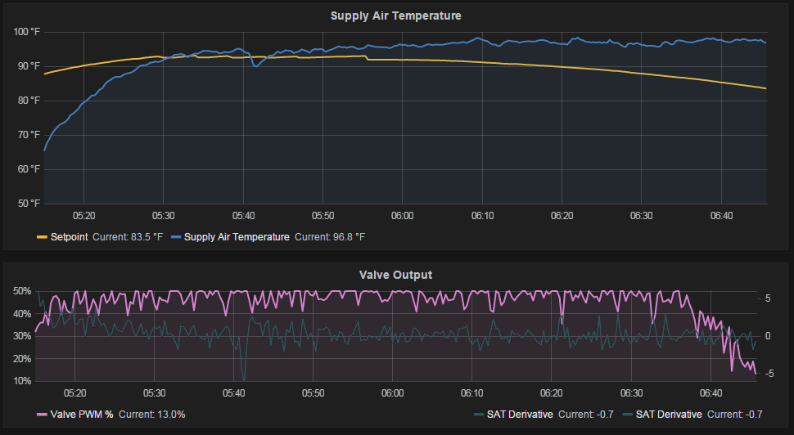Image resolution: width=794 pixels, height=435 pixels.
Task: Toggle the Setpoint series in the legend
Action: 70,237
